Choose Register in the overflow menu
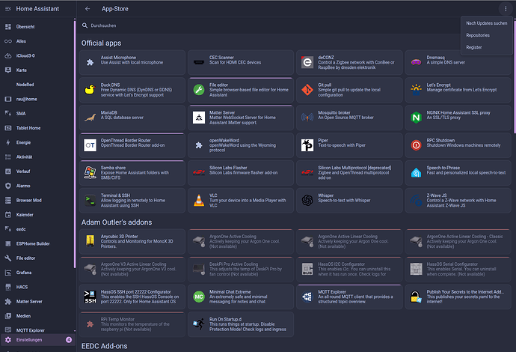The height and width of the screenshot is (352, 516). pos(486,47)
